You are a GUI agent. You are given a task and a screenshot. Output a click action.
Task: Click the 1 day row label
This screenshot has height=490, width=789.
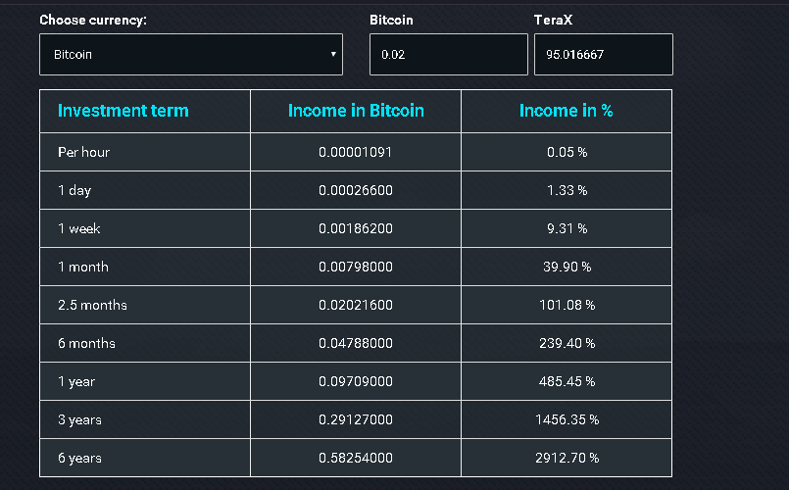(x=74, y=191)
